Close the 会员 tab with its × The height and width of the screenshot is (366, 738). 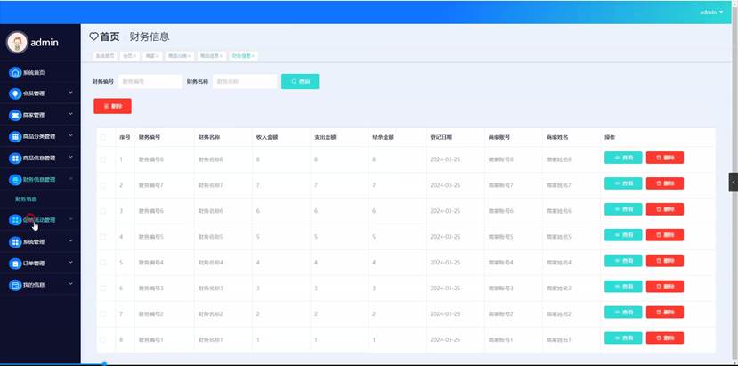click(x=134, y=56)
